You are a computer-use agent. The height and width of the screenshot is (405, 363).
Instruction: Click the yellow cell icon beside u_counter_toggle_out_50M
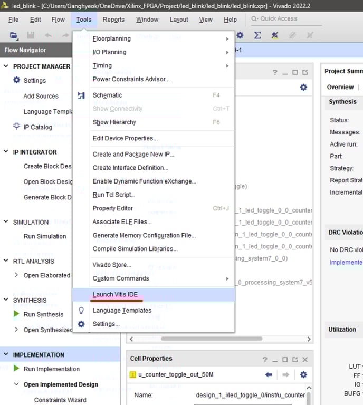tap(132, 374)
